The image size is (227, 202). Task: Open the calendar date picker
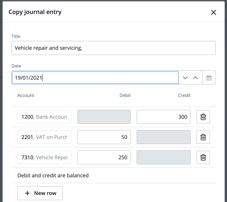point(209,78)
